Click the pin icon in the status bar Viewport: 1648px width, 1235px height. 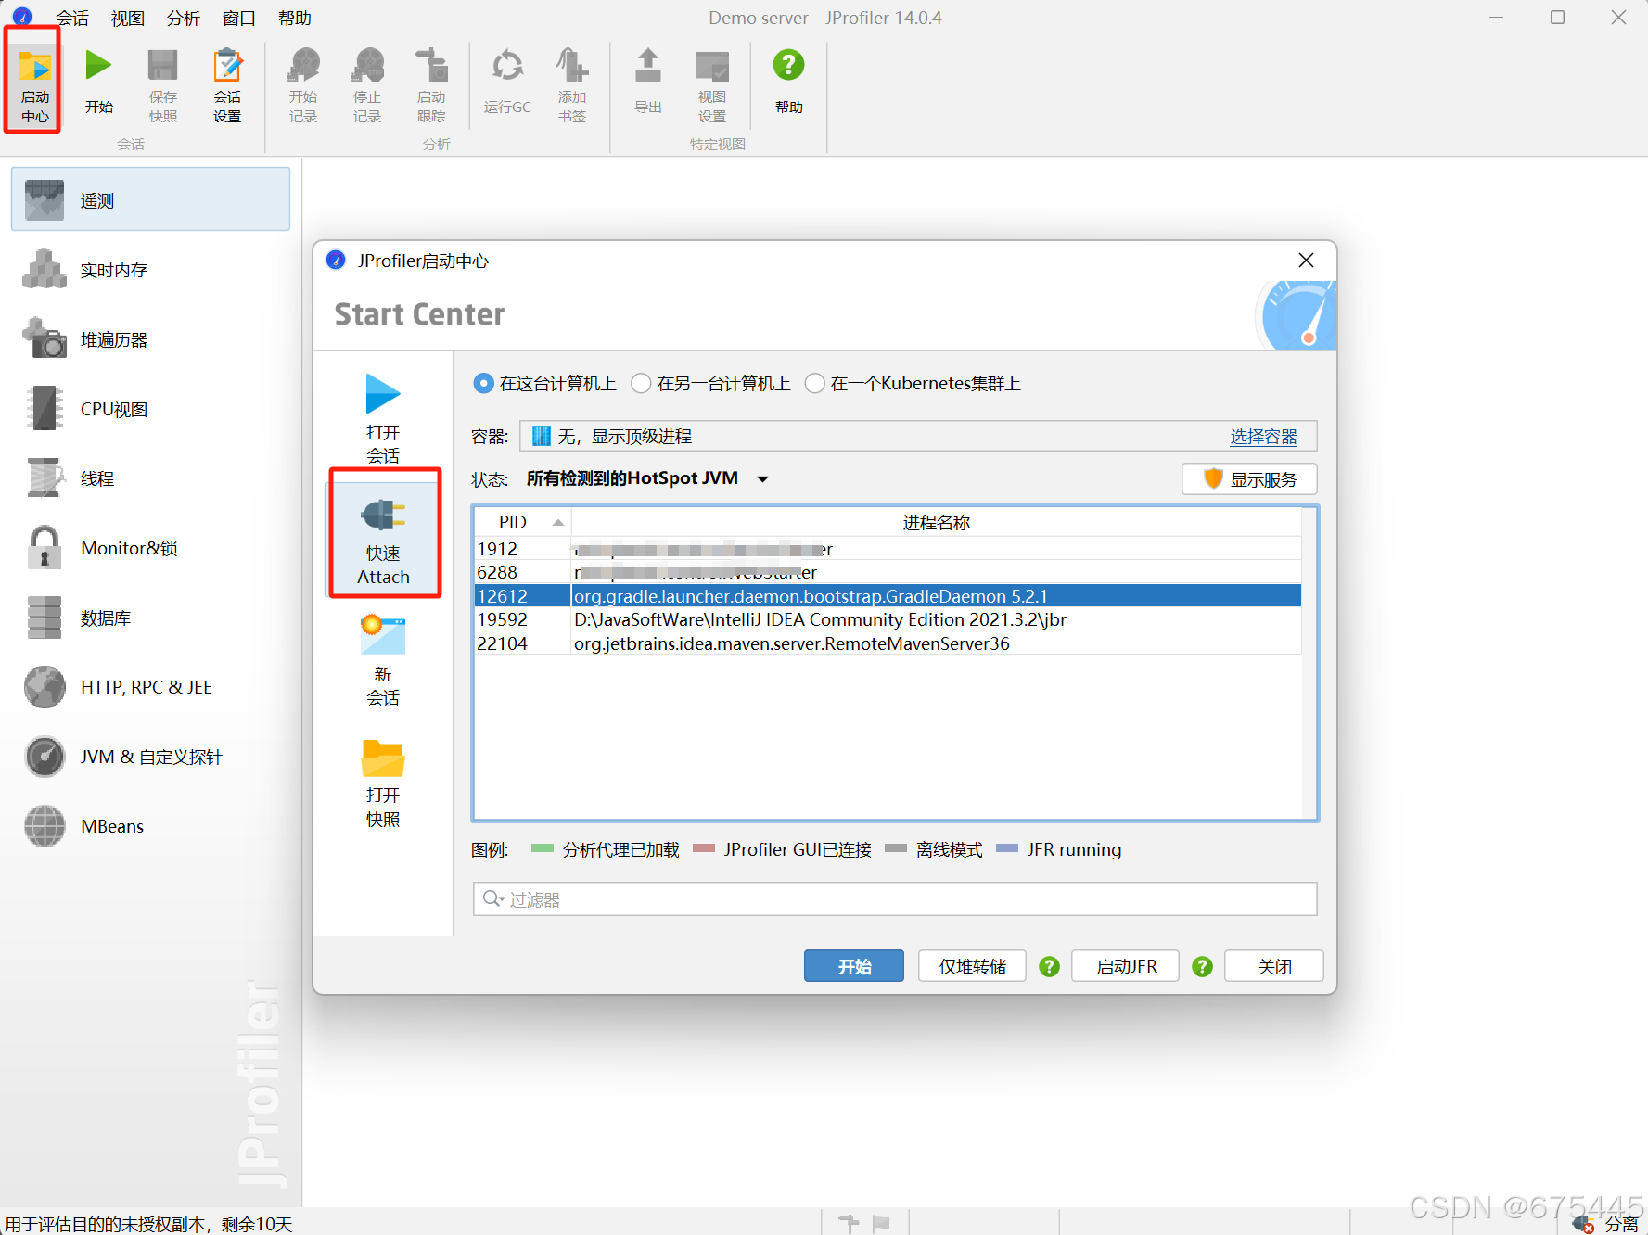click(x=849, y=1224)
